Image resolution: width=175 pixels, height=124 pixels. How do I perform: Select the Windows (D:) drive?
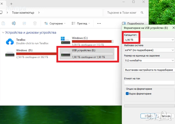click(x=10, y=53)
